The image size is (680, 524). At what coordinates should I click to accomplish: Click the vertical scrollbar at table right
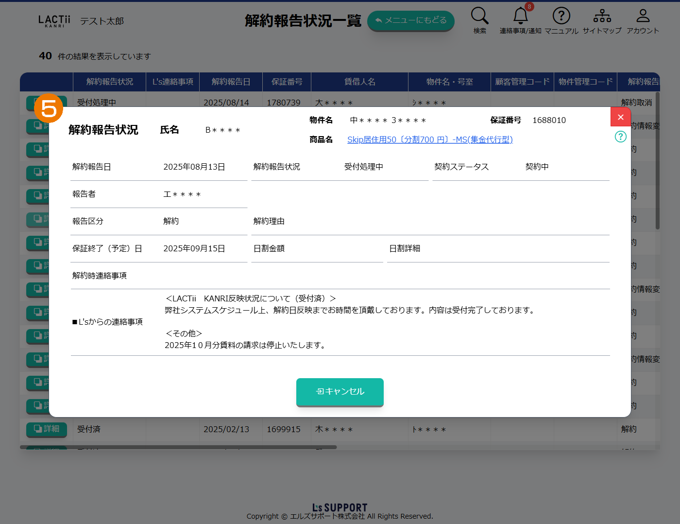(658, 160)
